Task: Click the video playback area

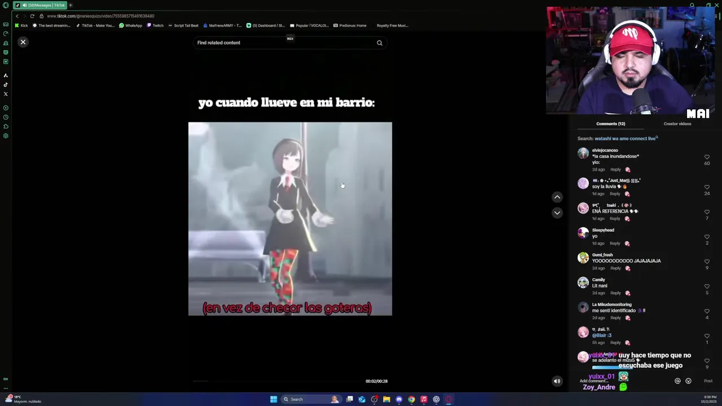Action: pyautogui.click(x=290, y=219)
